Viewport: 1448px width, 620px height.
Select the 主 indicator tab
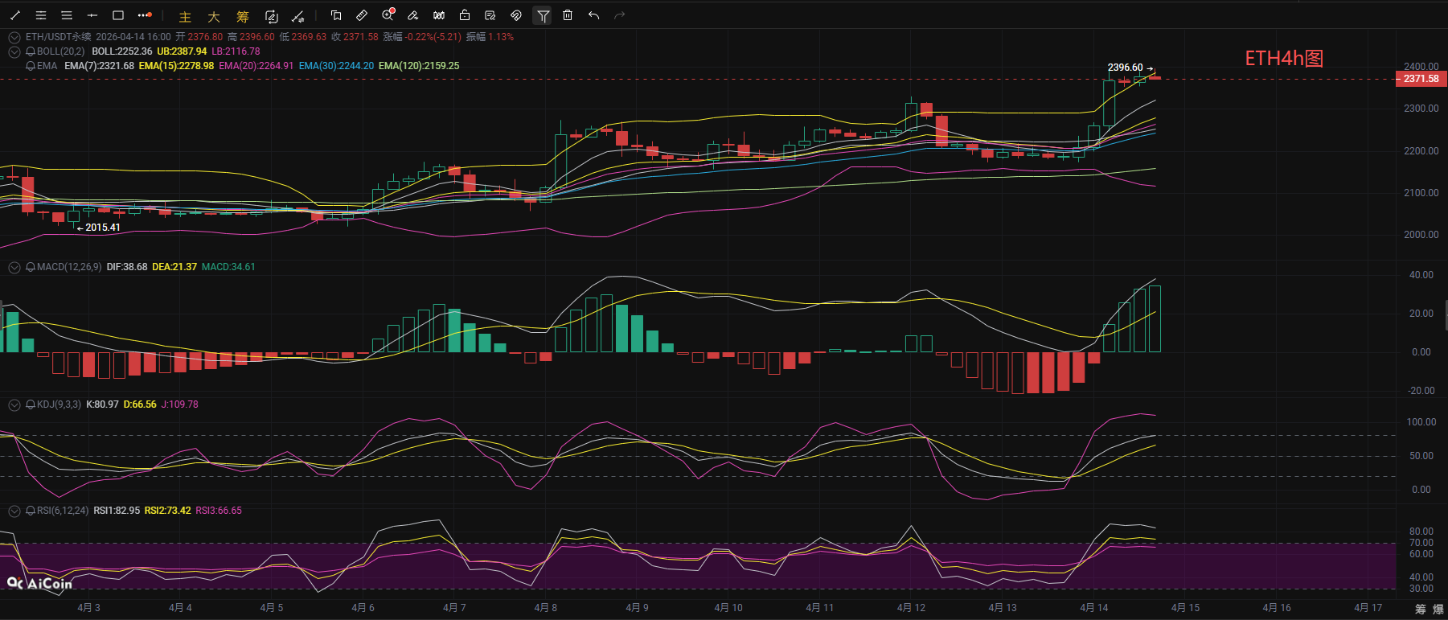click(185, 16)
